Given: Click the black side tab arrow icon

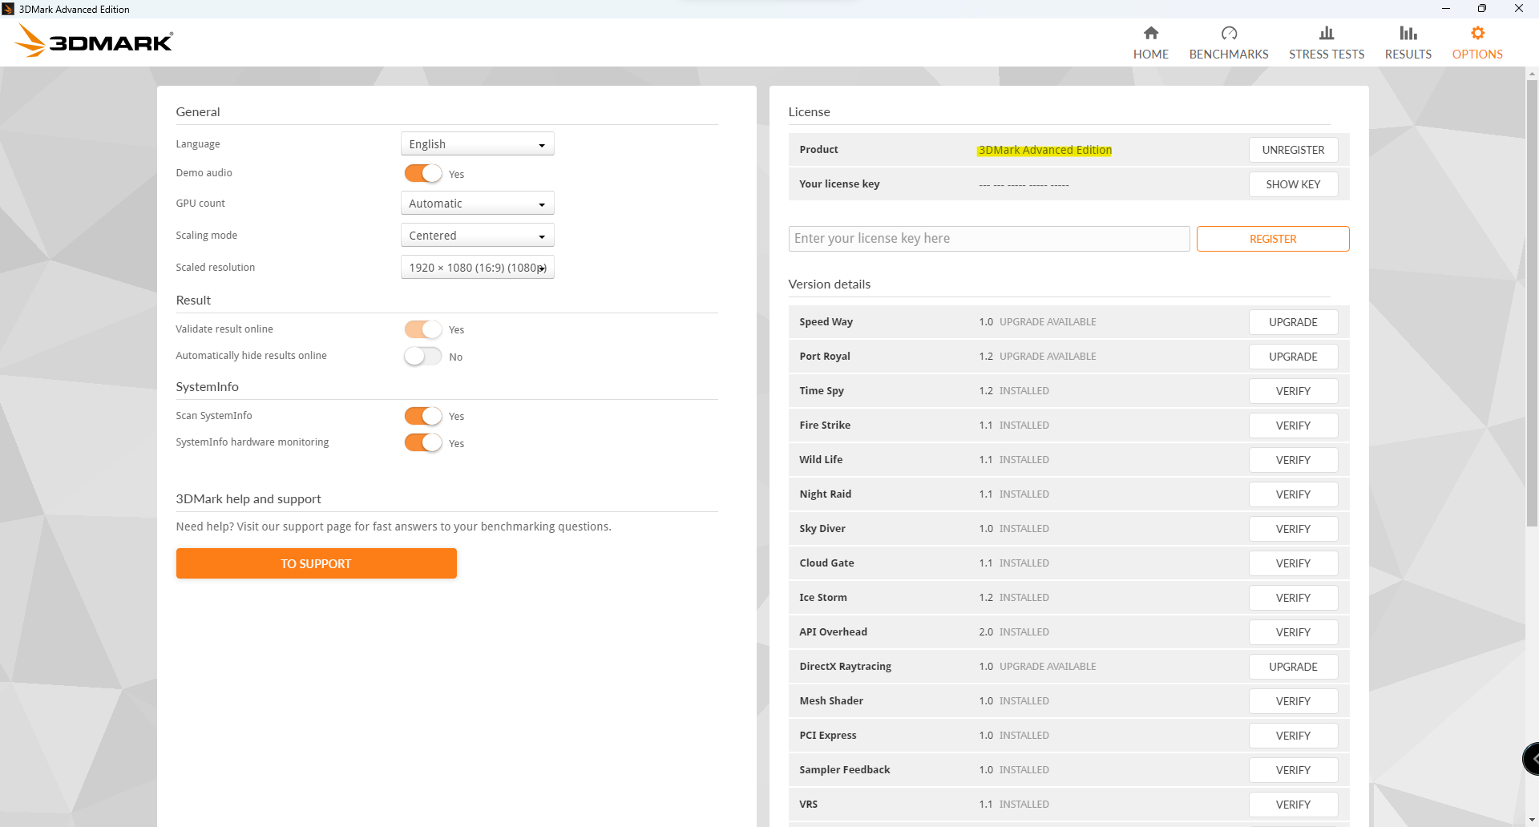Looking at the screenshot, I should pos(1533,758).
